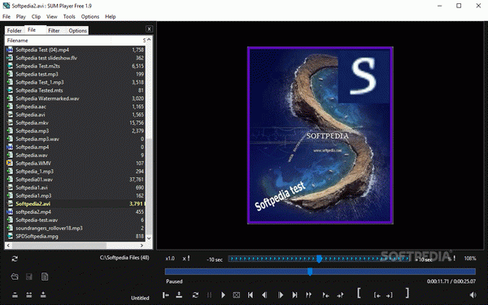Select Softpedia test slideshow.flv file
This screenshot has height=305, width=488.
point(75,58)
